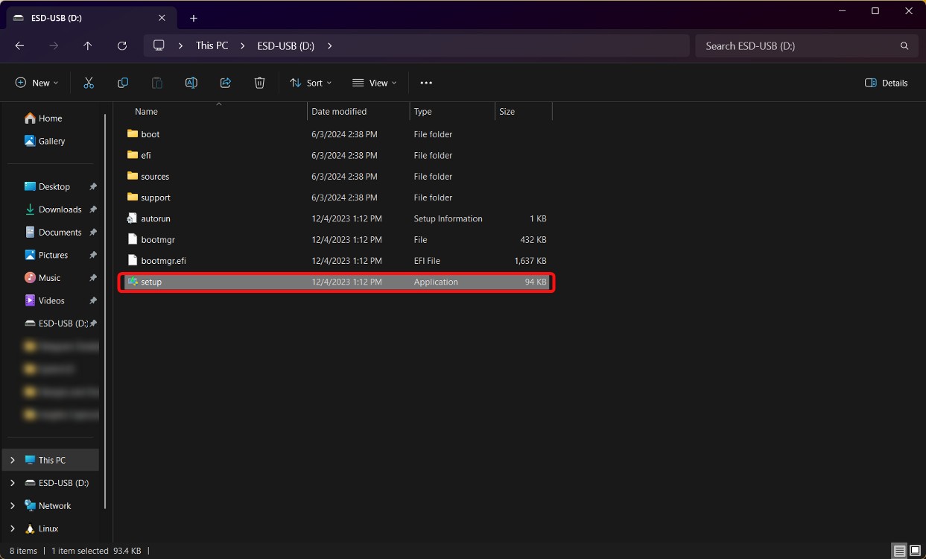Switch to details view from the status bar
Screen dimensions: 926x559
[898, 550]
